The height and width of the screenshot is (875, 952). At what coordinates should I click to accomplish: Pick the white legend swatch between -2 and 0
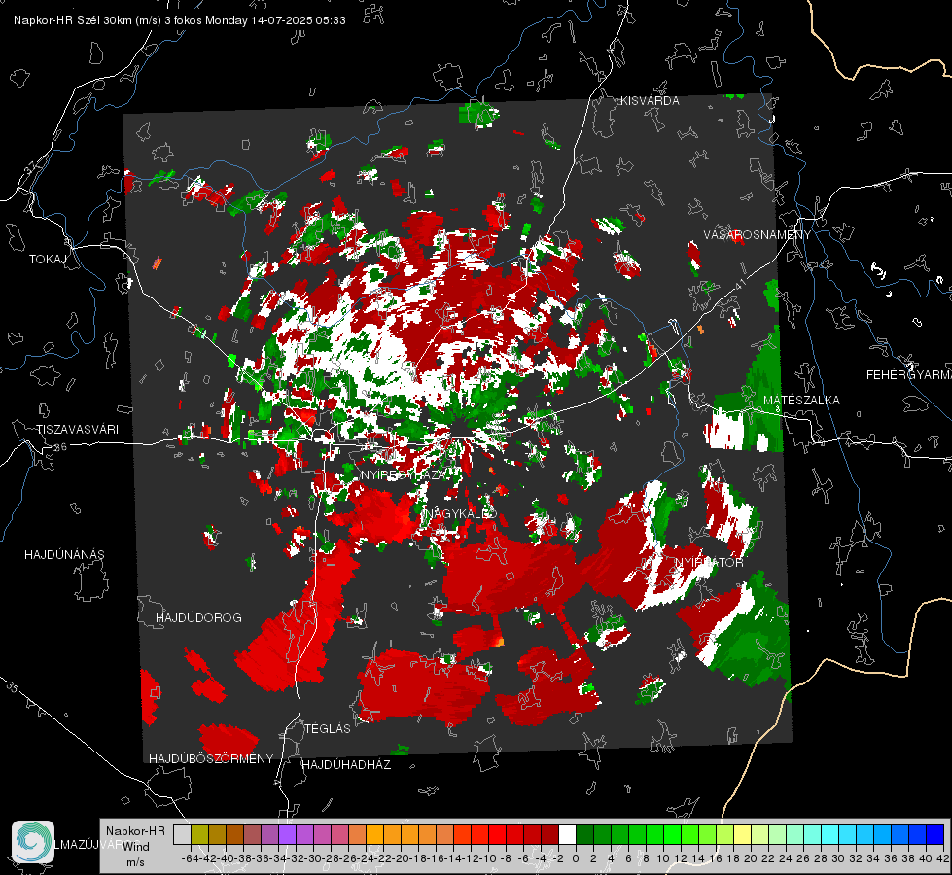[567, 835]
